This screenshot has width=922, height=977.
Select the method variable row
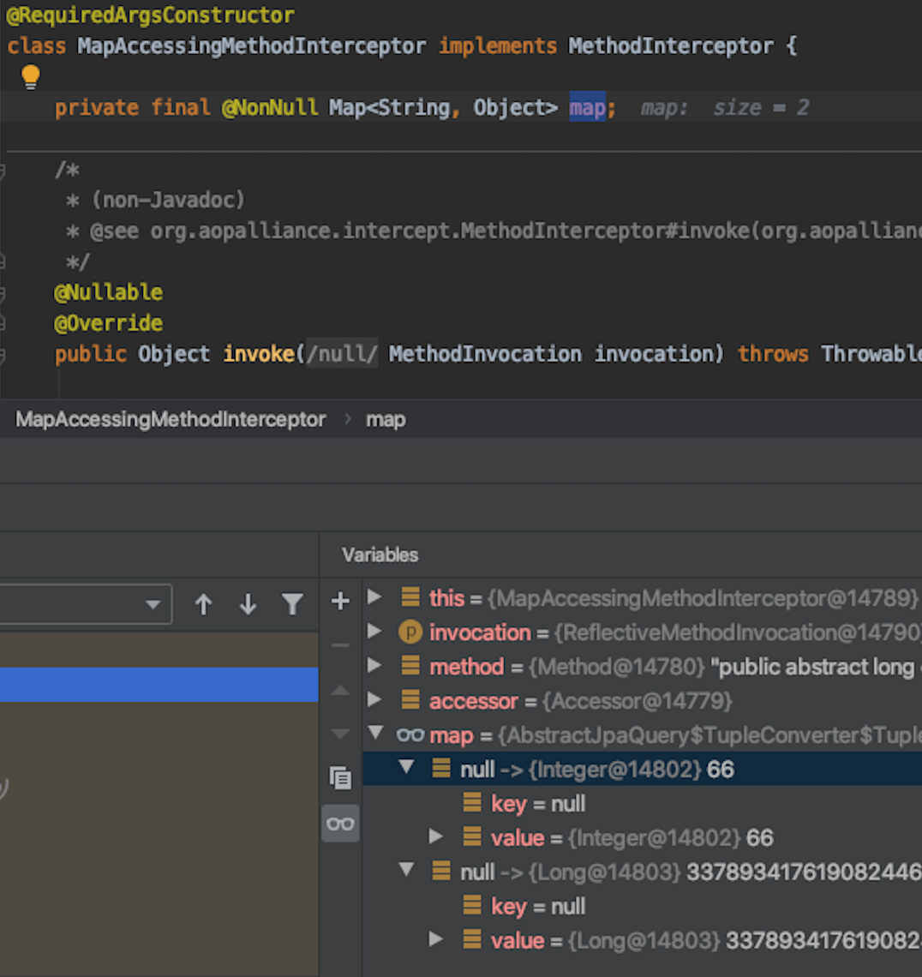[x=467, y=667]
